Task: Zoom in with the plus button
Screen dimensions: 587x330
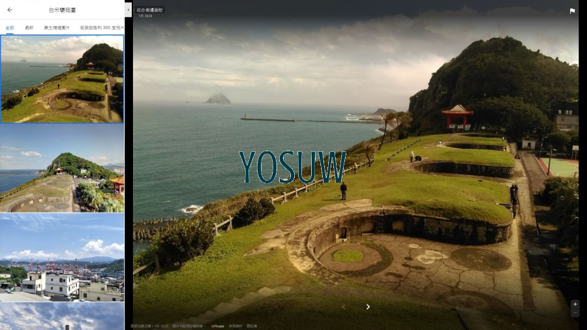Action: pos(575,304)
